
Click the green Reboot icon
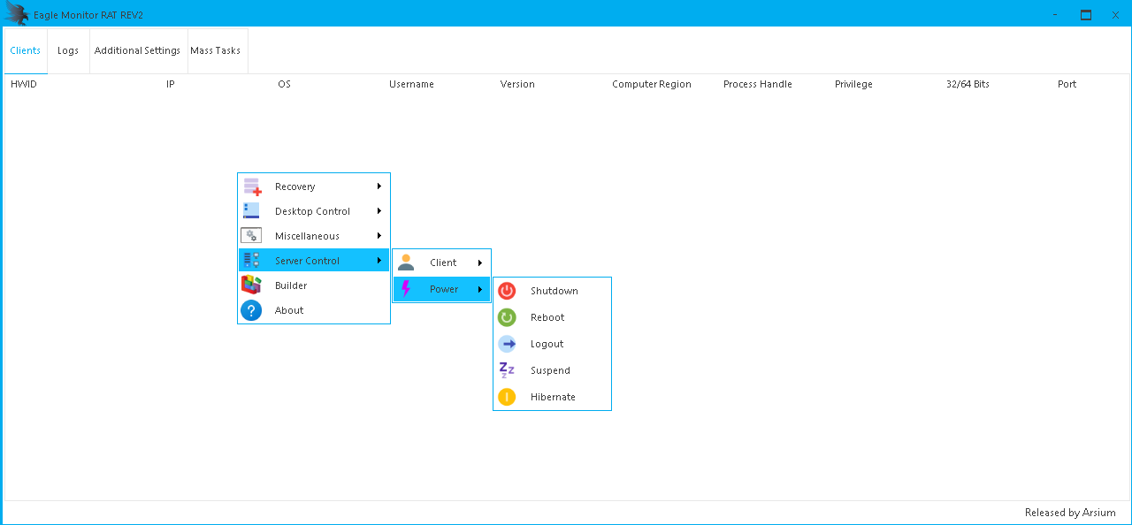coord(507,317)
